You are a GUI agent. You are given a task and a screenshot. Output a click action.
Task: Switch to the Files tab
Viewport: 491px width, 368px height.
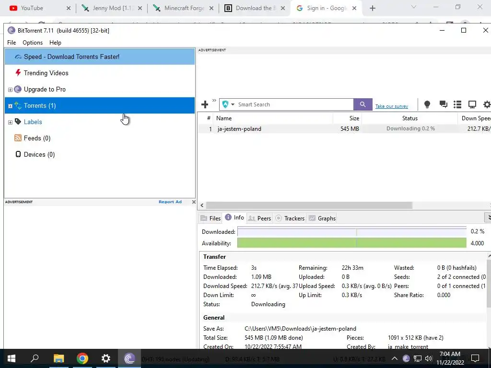point(210,218)
